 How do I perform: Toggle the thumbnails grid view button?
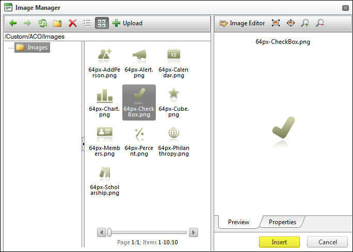(102, 23)
